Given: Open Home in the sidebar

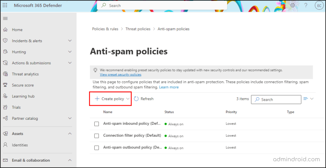Looking at the screenshot, I should pos(17,30).
